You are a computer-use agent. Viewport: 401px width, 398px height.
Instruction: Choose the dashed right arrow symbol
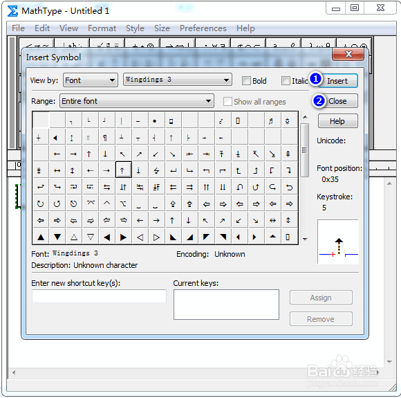click(x=106, y=170)
